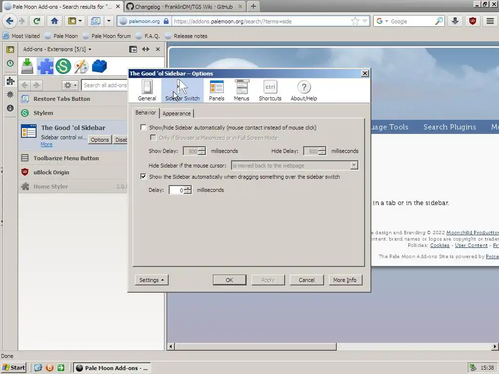499x374 pixels.
Task: Uncheck Show the Sidebar automatically when dragging
Action: 144,176
